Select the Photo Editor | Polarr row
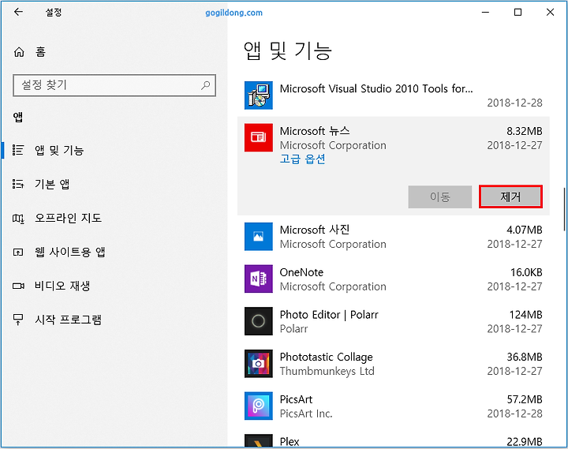The height and width of the screenshot is (449, 568). click(x=394, y=321)
